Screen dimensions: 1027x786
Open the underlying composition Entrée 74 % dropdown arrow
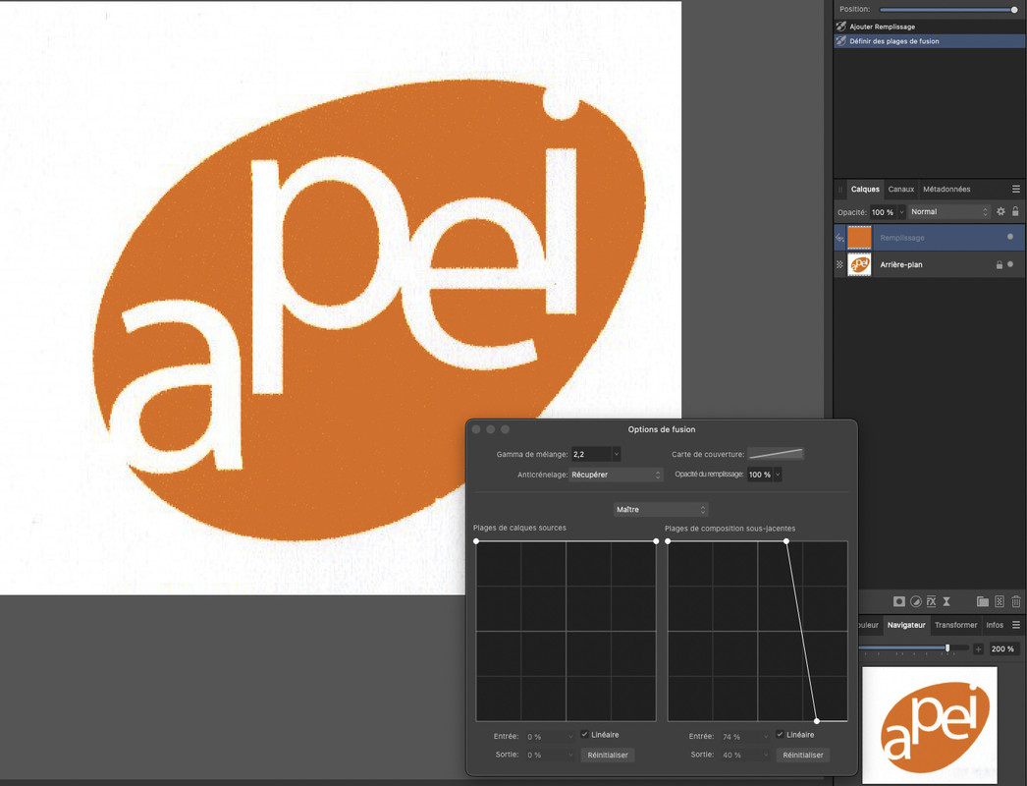pos(765,737)
